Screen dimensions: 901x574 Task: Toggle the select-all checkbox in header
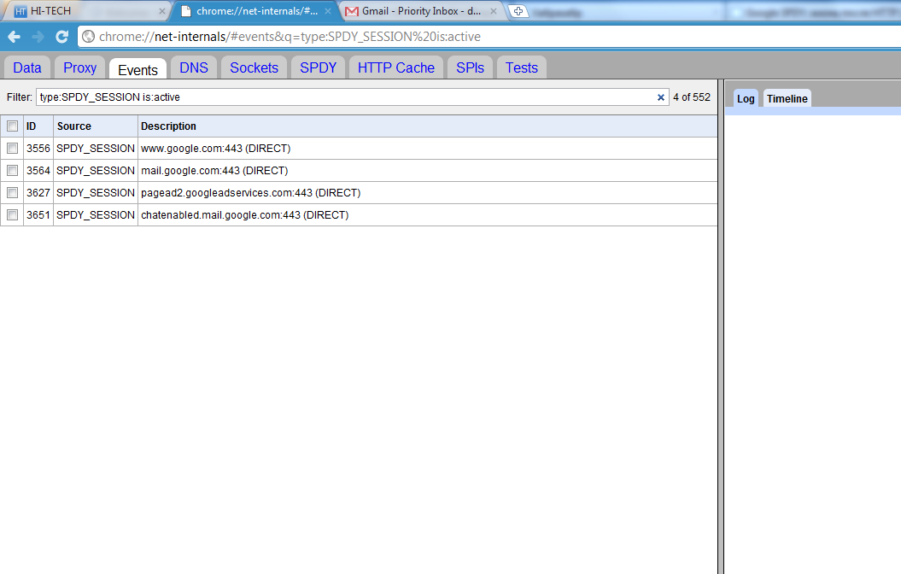point(12,126)
